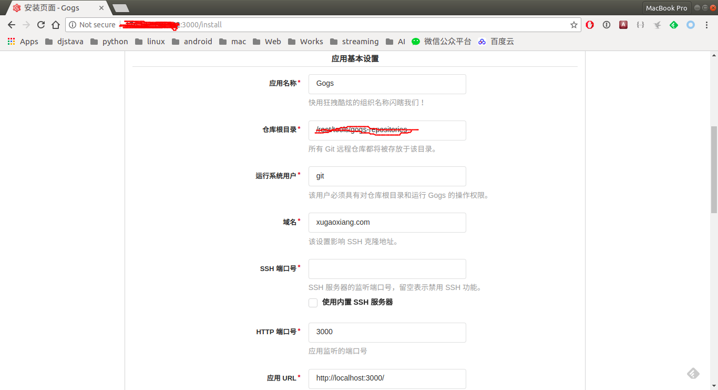
Task: Click the SSH 端口号 label
Action: pyautogui.click(x=278, y=268)
